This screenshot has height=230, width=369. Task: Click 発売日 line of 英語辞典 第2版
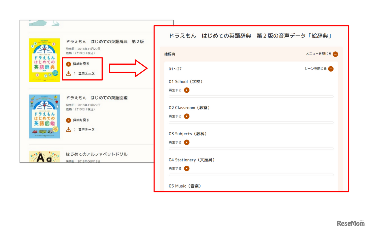83,49
